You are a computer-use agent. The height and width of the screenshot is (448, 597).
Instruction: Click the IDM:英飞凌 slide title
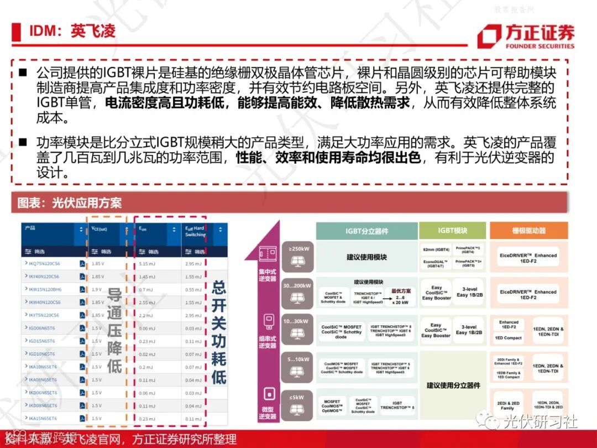[72, 31]
